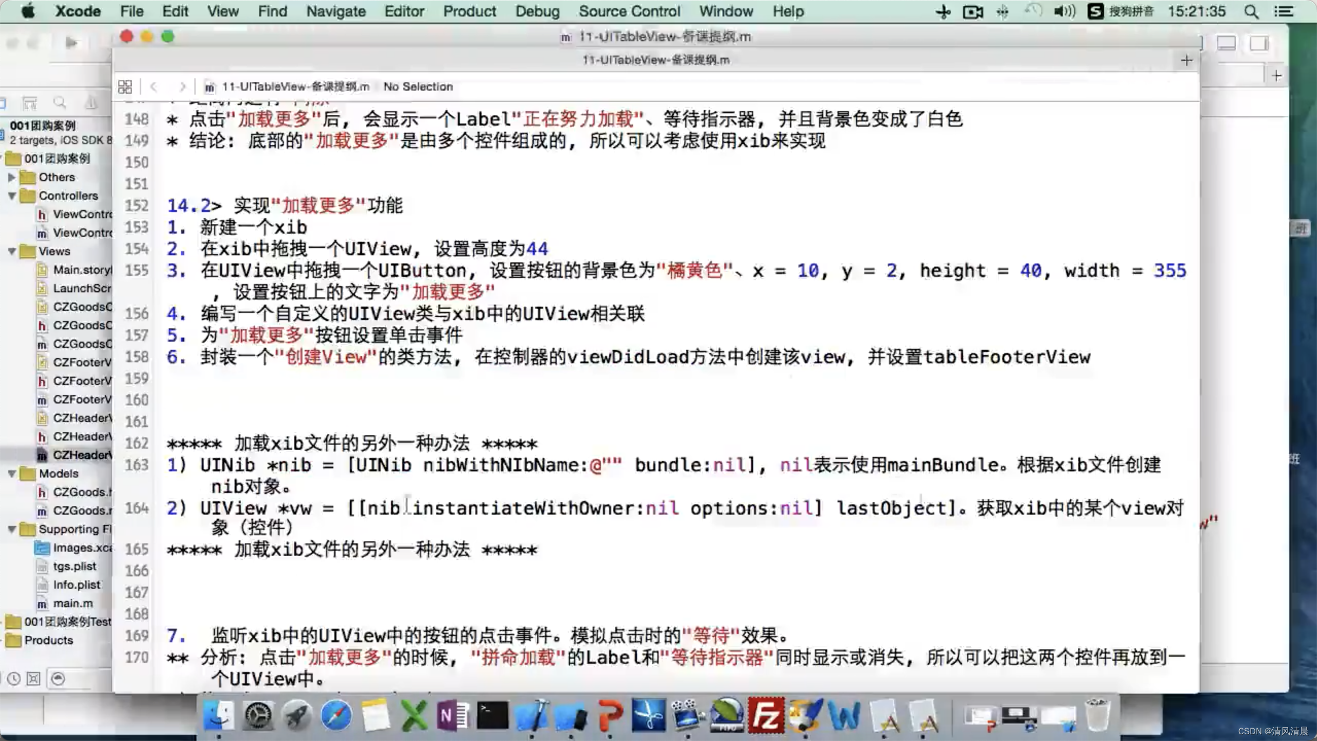Image resolution: width=1317 pixels, height=741 pixels.
Task: Open the Debug menu
Action: tap(538, 11)
